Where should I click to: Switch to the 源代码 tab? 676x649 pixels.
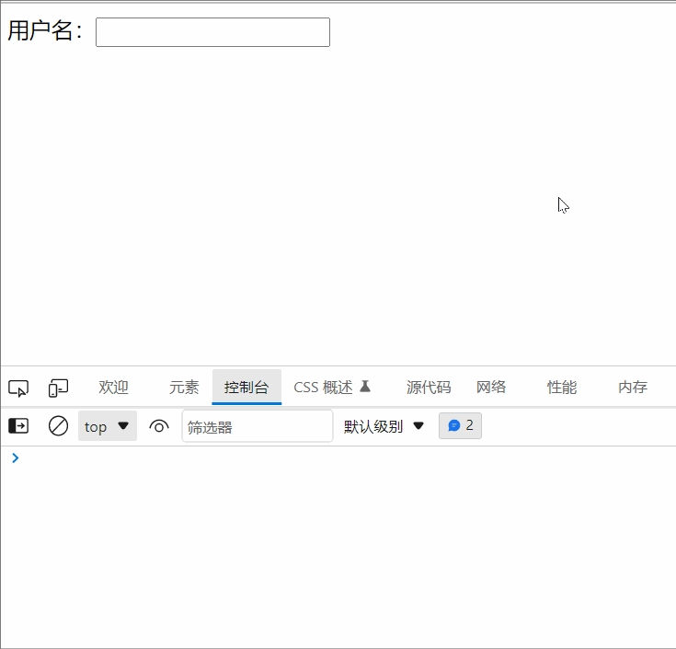point(429,387)
